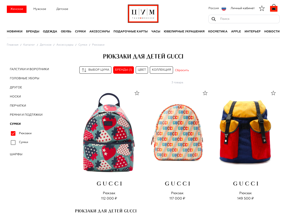Image resolution: width=288 pixels, height=219 pixels.
Task: Click the ЦУМ logo
Action: click(x=143, y=14)
